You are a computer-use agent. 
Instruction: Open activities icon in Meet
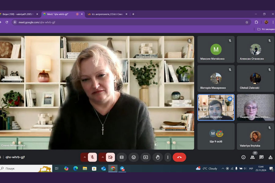[270, 157]
